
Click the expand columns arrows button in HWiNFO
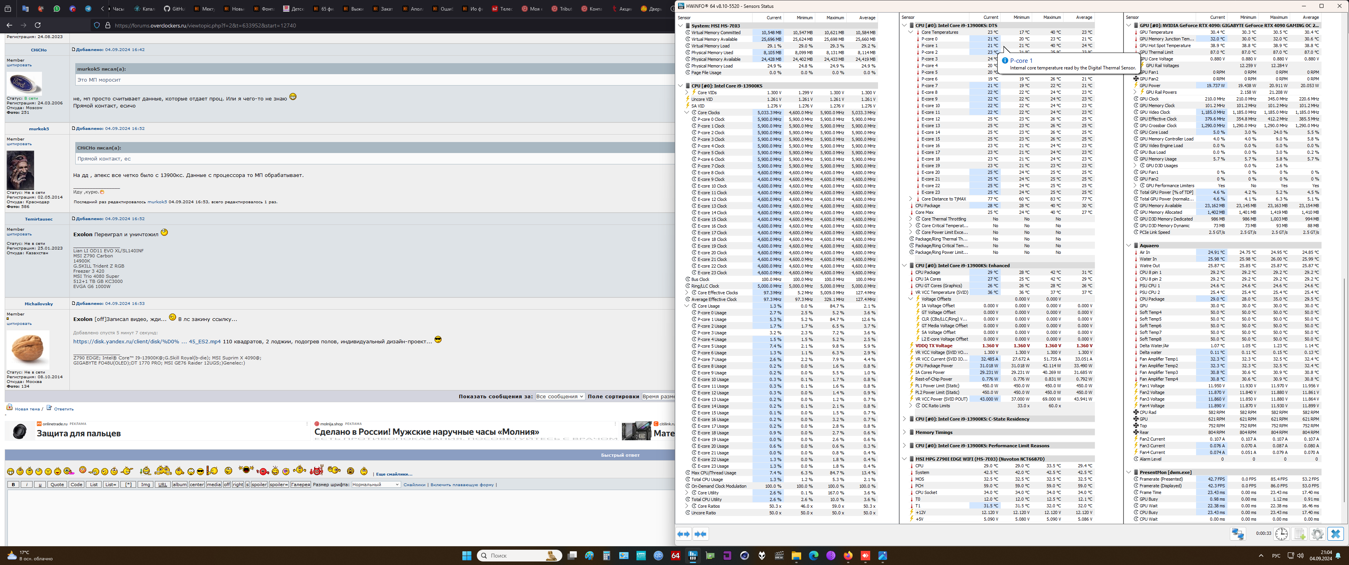point(684,534)
